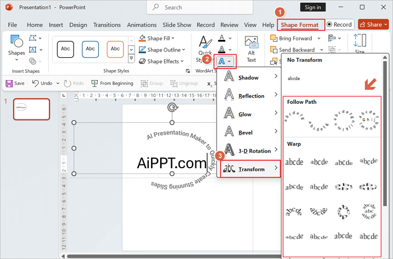
Task: Open the Send Backward dropdown arrow
Action: 322,50
